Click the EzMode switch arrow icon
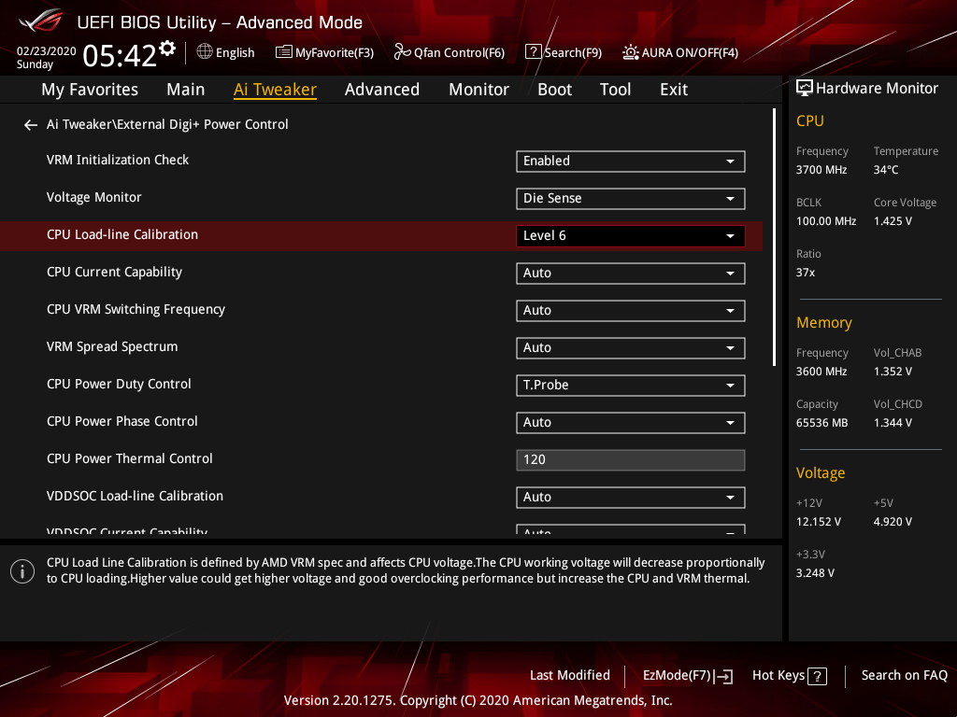 coord(724,676)
